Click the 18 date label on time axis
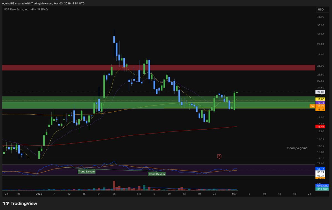332x210 pixels. 294,194
